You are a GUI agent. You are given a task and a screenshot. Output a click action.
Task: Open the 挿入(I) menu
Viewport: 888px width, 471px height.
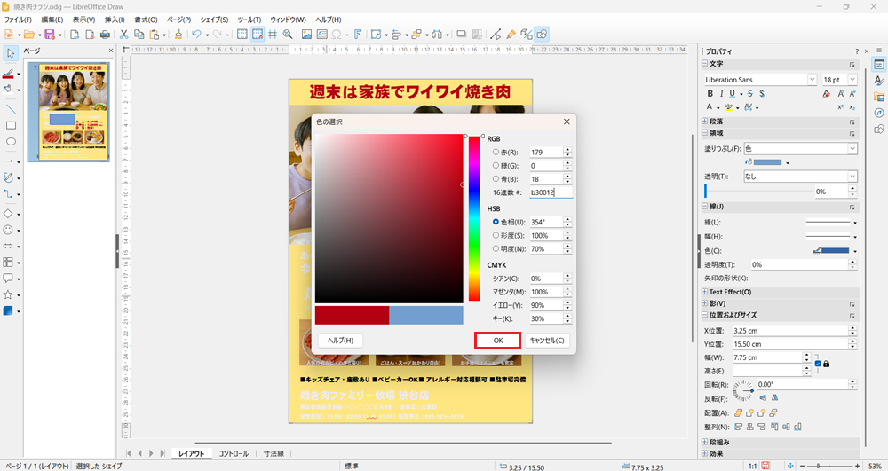115,20
